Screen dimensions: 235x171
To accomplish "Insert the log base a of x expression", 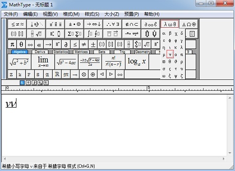I will point(137,62).
